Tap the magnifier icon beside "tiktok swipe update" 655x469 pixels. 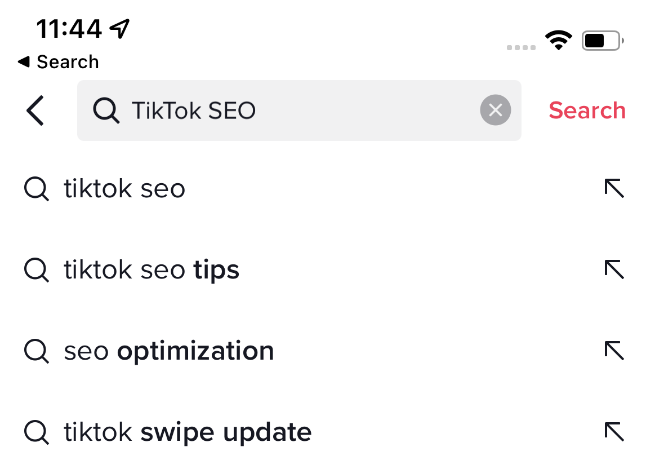point(35,432)
